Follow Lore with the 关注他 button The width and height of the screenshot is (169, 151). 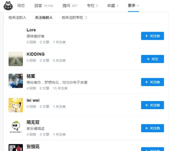coord(153,36)
